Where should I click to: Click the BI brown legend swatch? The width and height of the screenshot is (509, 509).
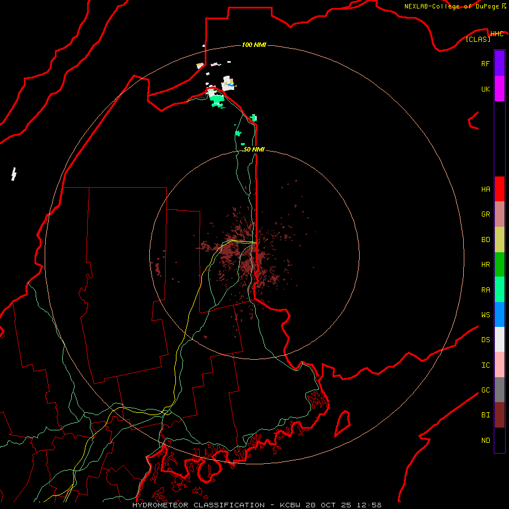point(499,415)
